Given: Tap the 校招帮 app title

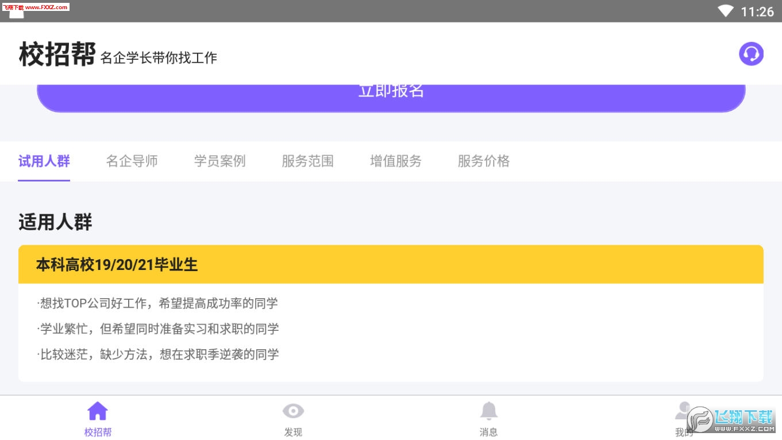Looking at the screenshot, I should [57, 55].
